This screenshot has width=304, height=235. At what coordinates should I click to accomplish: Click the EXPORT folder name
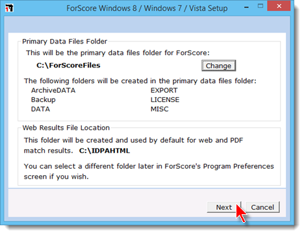(164, 90)
